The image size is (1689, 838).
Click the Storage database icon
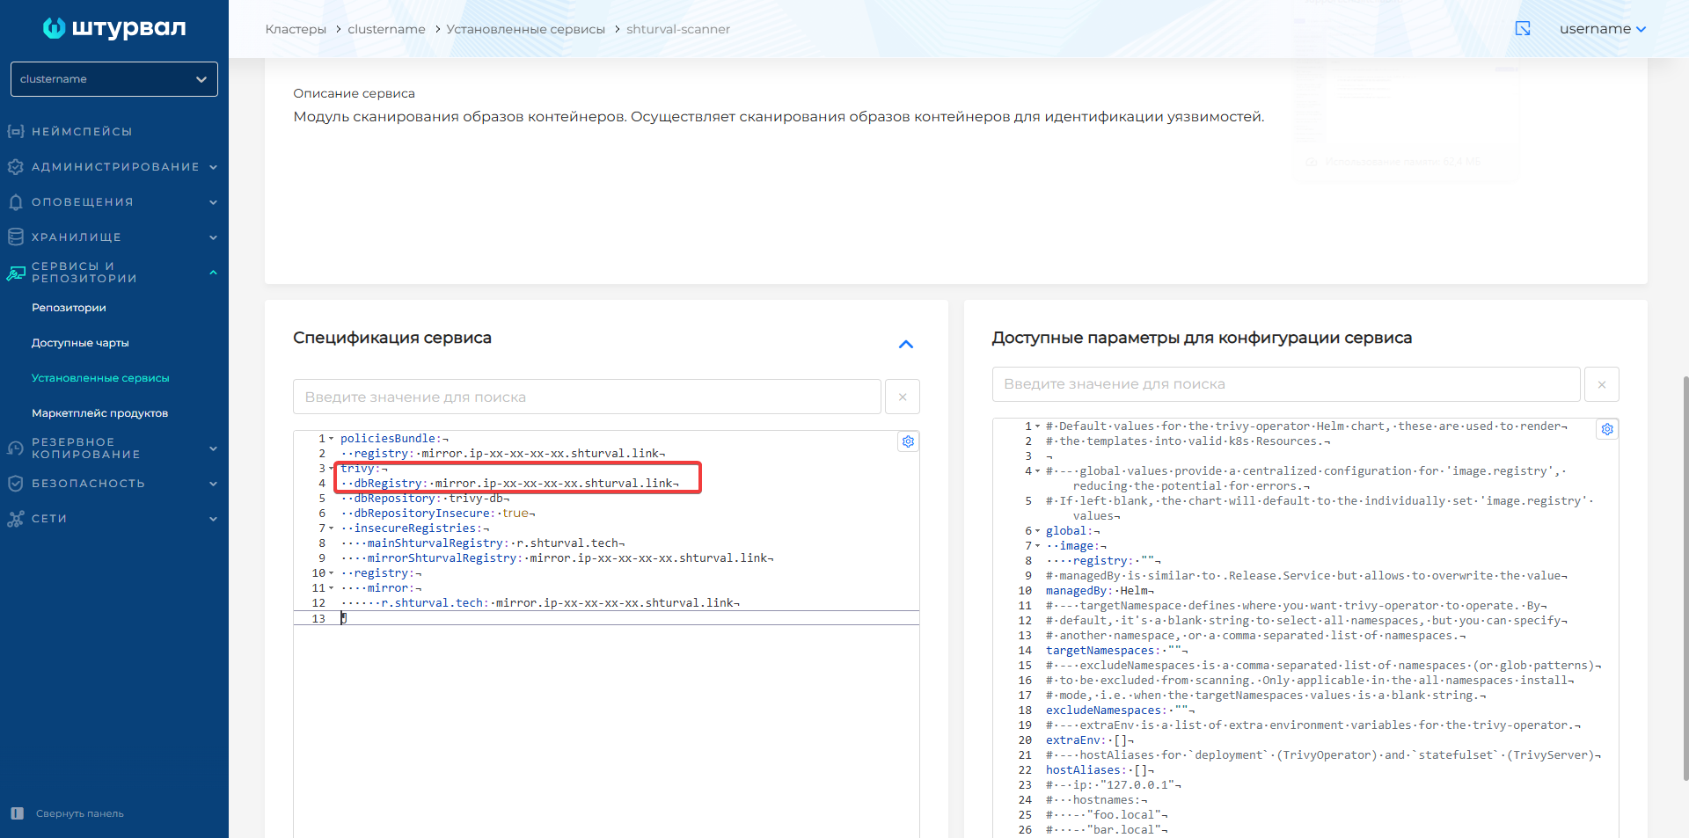pyautogui.click(x=15, y=237)
